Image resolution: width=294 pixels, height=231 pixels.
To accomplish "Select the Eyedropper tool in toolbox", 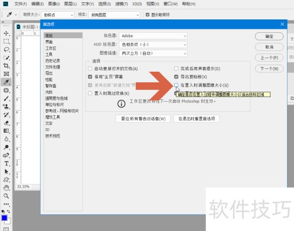I will [x=6, y=82].
